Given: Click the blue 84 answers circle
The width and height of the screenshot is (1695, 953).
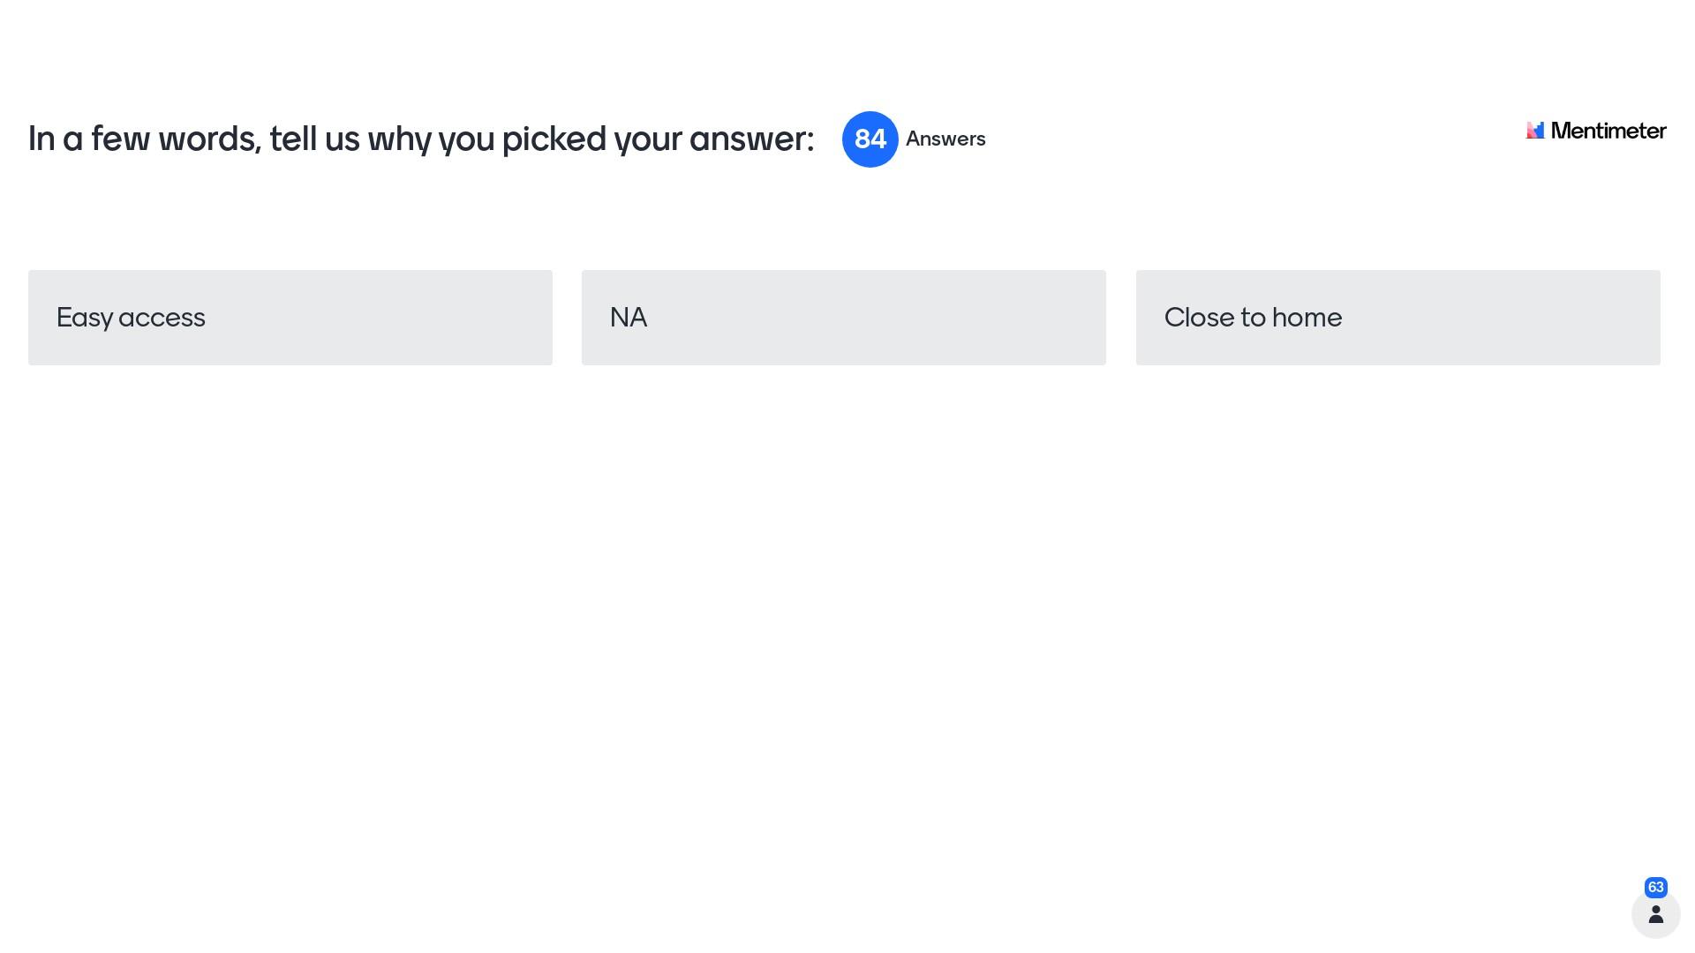Looking at the screenshot, I should click(x=870, y=139).
